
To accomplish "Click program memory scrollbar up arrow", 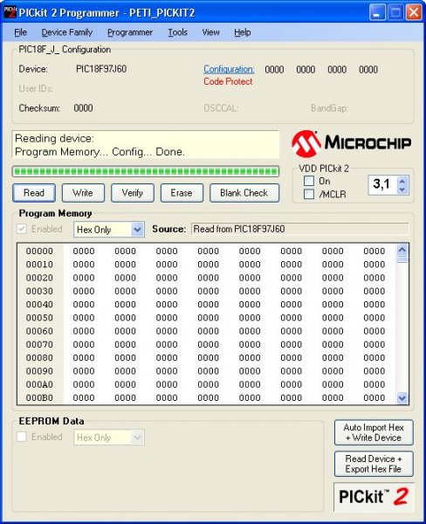I will (402, 250).
